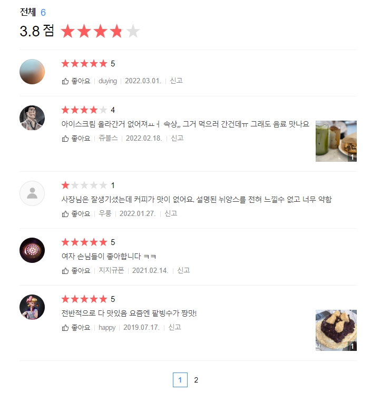This screenshot has height=402, width=371.
Task: Tap thumbs-up icon on happy's review
Action: (x=65, y=328)
